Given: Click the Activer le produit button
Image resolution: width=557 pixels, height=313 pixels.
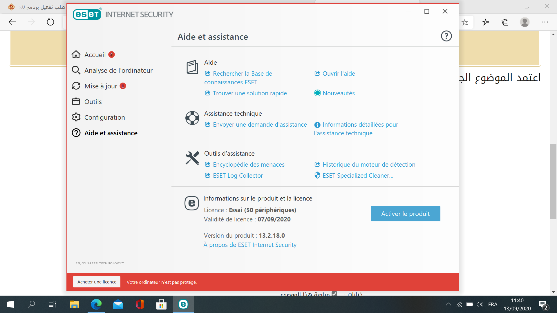Looking at the screenshot, I should 405,214.
